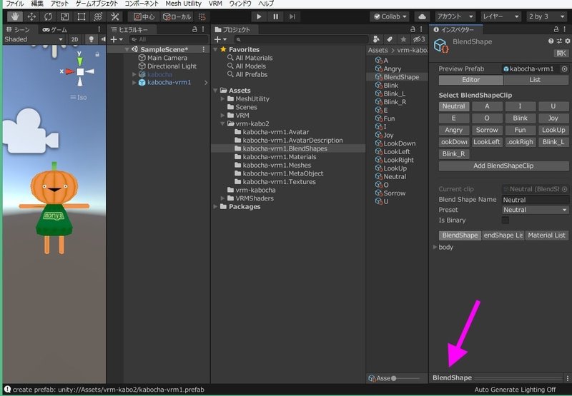Lock the Inspector panel
Screen dimensions: 572x396
click(x=556, y=29)
